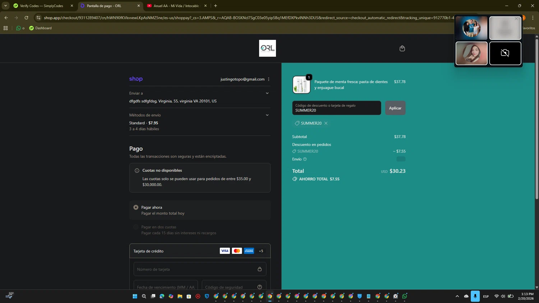The height and width of the screenshot is (303, 539).
Task: Go back with the browser back arrow
Action: pos(6,18)
